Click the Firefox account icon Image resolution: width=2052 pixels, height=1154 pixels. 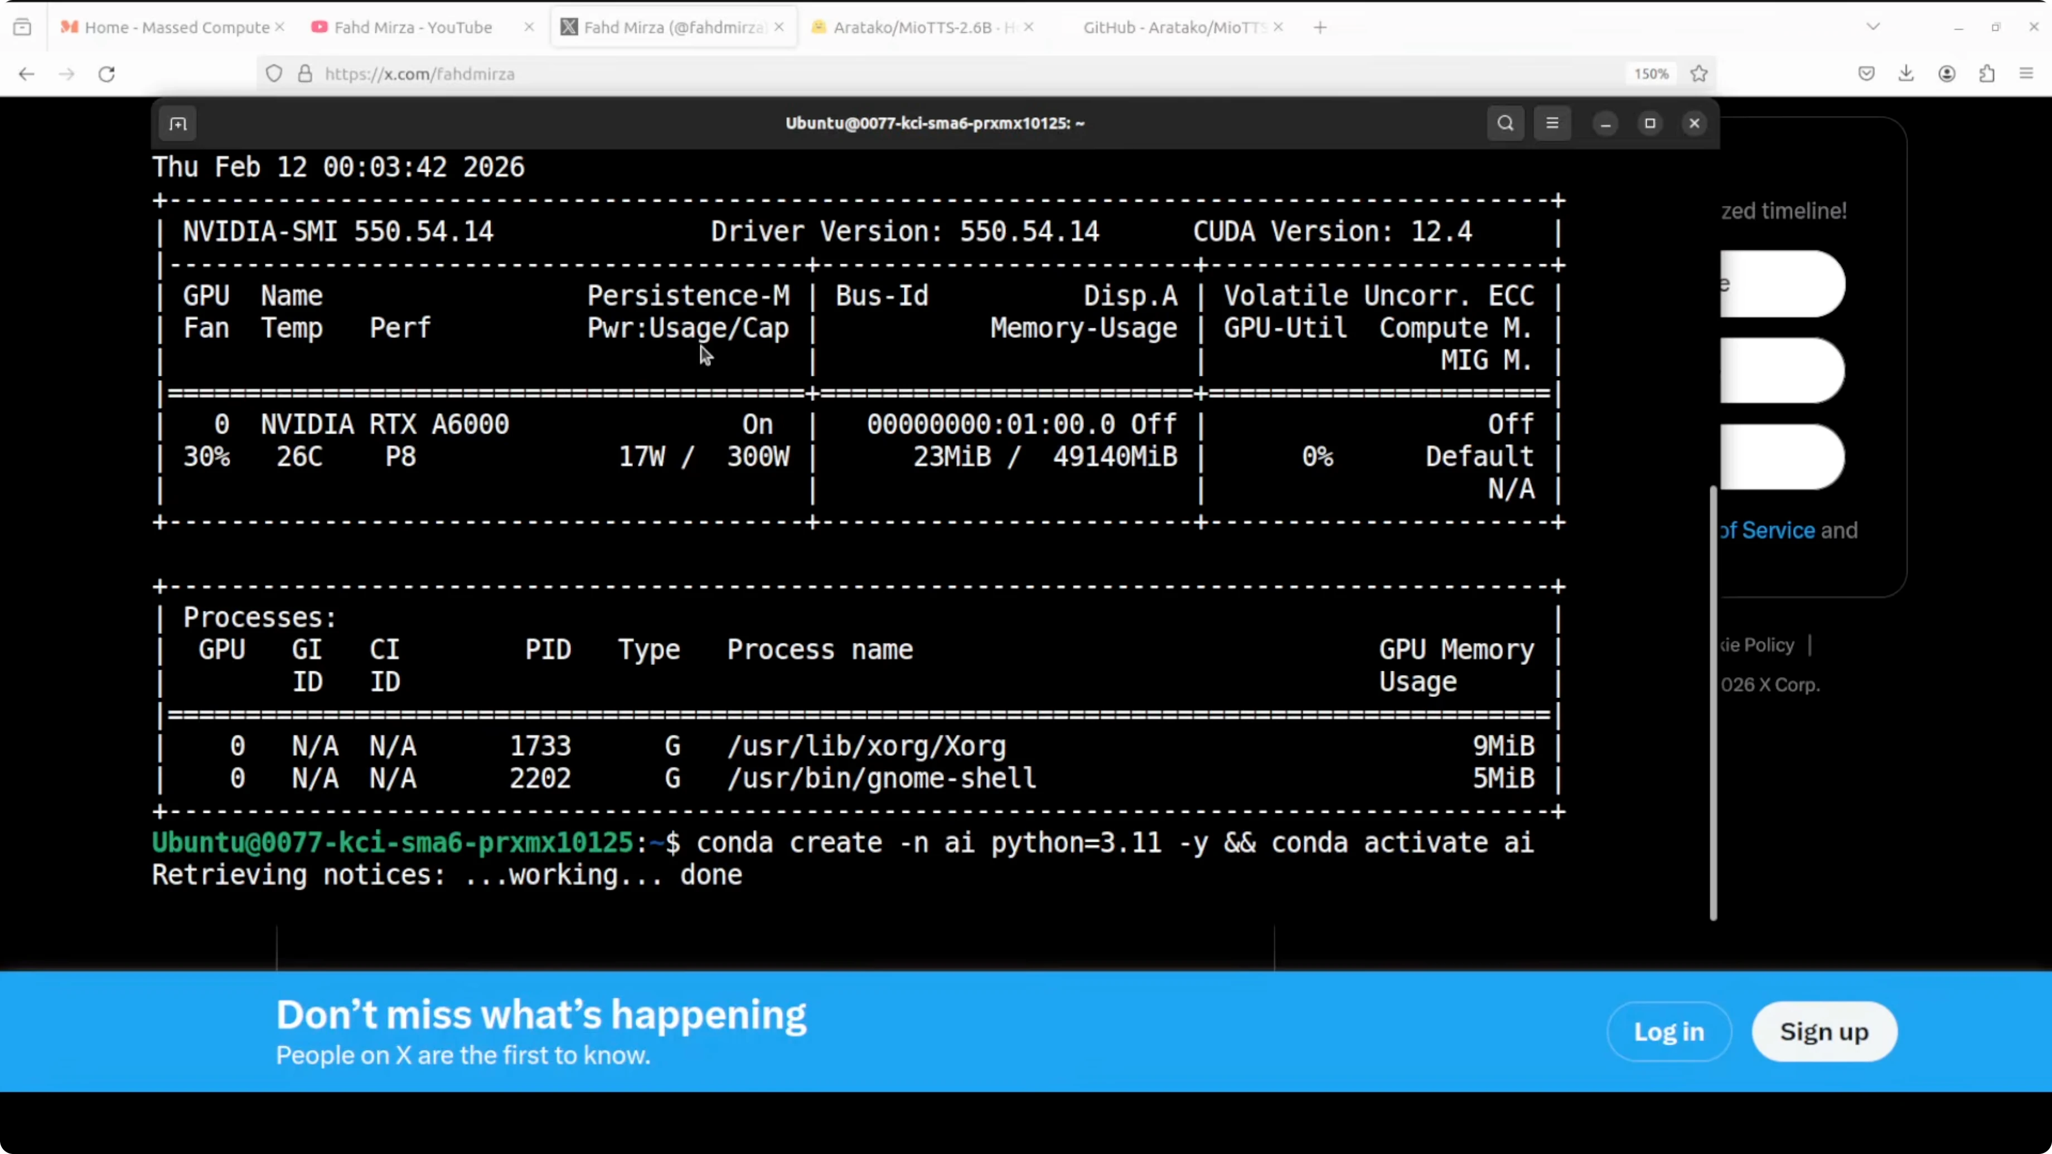pyautogui.click(x=1947, y=74)
